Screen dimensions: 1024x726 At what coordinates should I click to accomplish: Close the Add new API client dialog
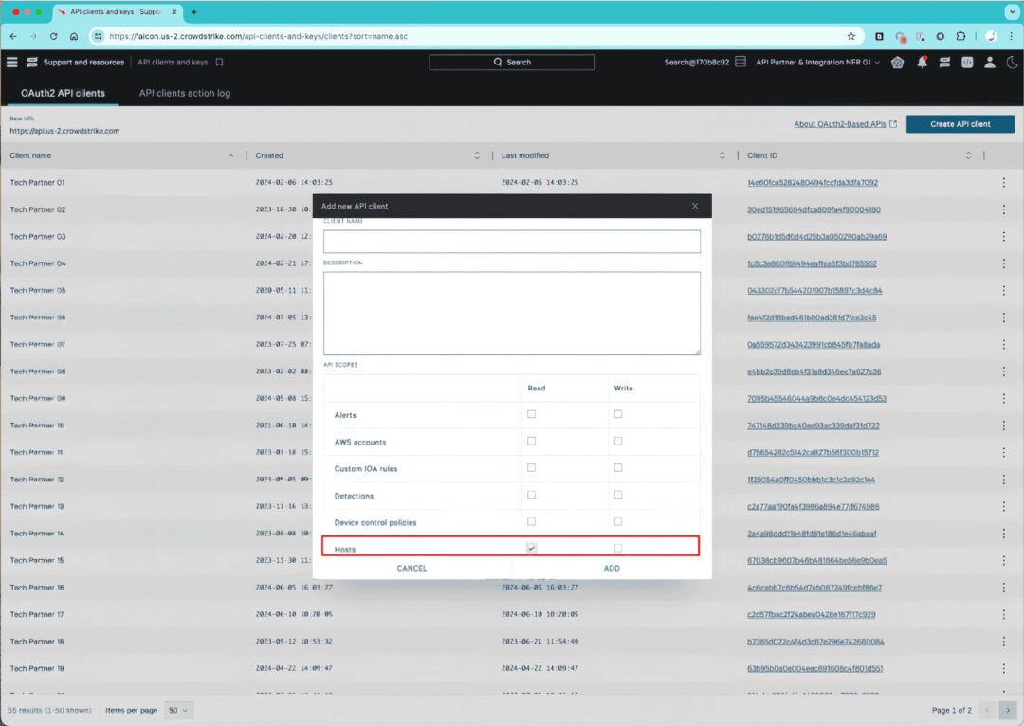(x=695, y=206)
